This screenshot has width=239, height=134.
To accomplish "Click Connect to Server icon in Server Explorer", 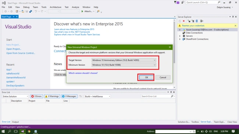I will click(x=193, y=21).
